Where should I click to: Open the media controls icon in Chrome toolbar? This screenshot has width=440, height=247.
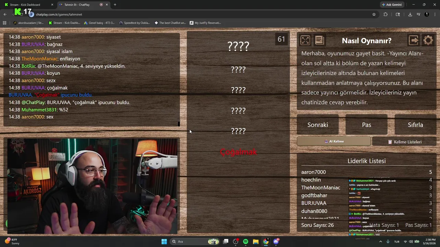(418, 14)
